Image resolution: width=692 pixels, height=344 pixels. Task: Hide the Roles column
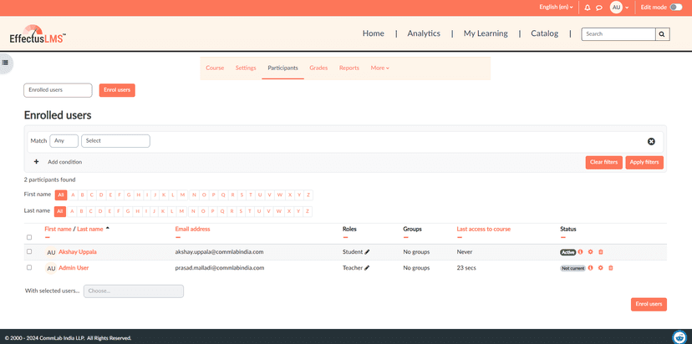[345, 237]
